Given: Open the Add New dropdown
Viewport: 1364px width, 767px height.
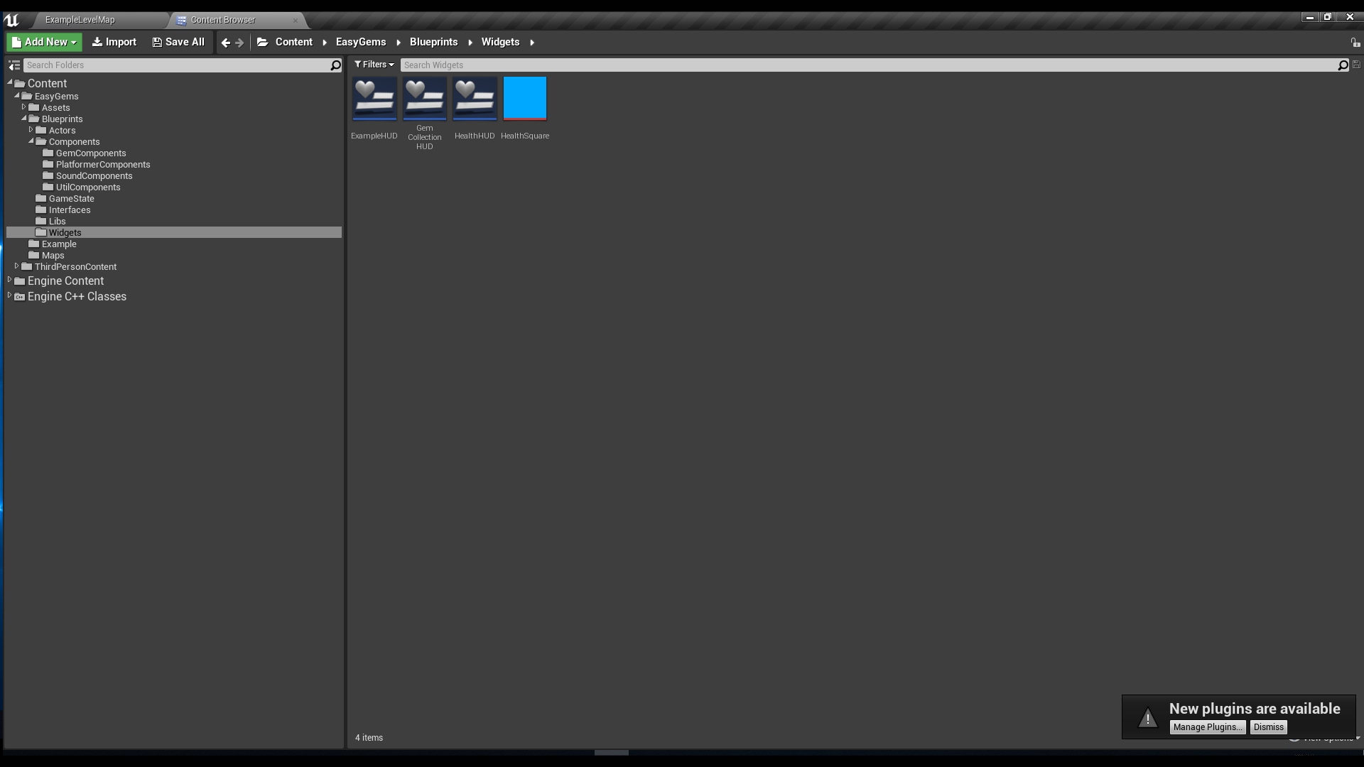Looking at the screenshot, I should pos(43,42).
